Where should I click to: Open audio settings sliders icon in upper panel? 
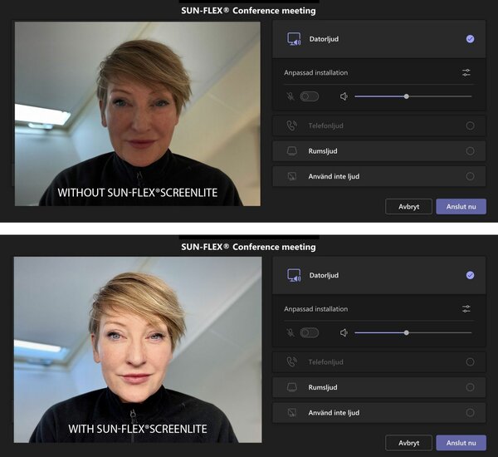point(466,73)
